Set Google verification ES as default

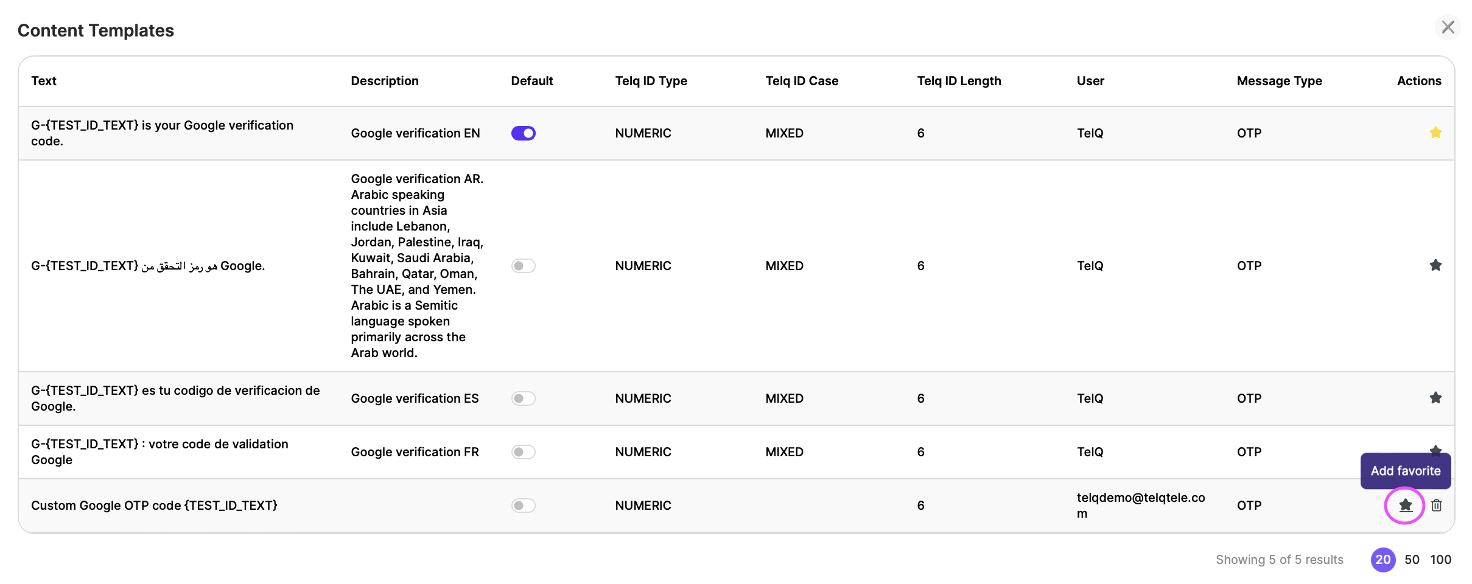coord(523,398)
